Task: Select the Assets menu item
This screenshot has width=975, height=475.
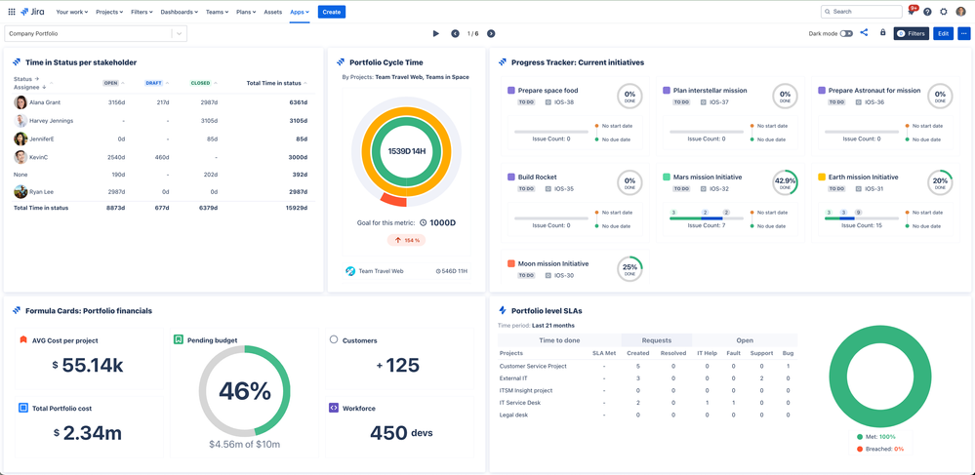Action: [x=272, y=12]
